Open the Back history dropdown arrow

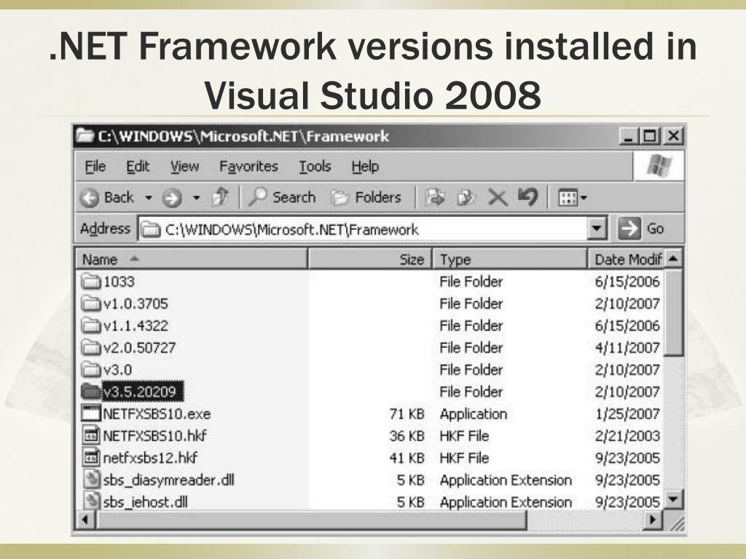pos(149,198)
